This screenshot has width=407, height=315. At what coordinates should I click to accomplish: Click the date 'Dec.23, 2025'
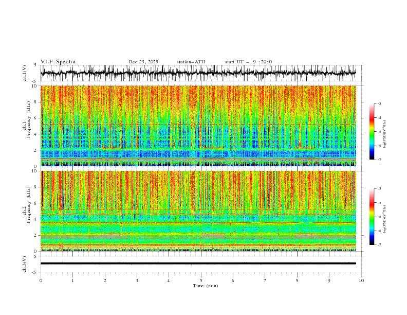point(143,62)
